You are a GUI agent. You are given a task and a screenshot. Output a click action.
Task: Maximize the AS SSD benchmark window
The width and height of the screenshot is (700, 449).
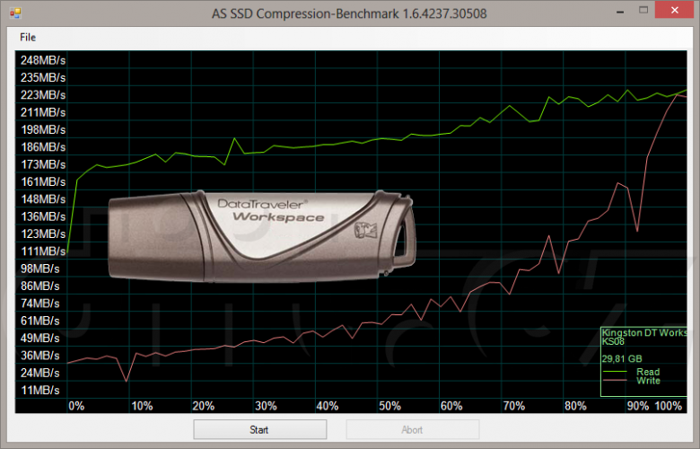coord(643,10)
